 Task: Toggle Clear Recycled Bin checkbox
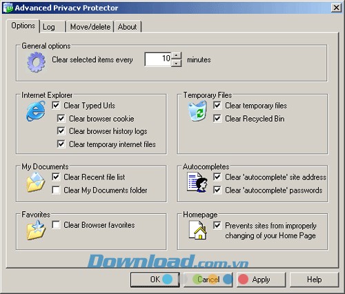pyautogui.click(x=217, y=119)
